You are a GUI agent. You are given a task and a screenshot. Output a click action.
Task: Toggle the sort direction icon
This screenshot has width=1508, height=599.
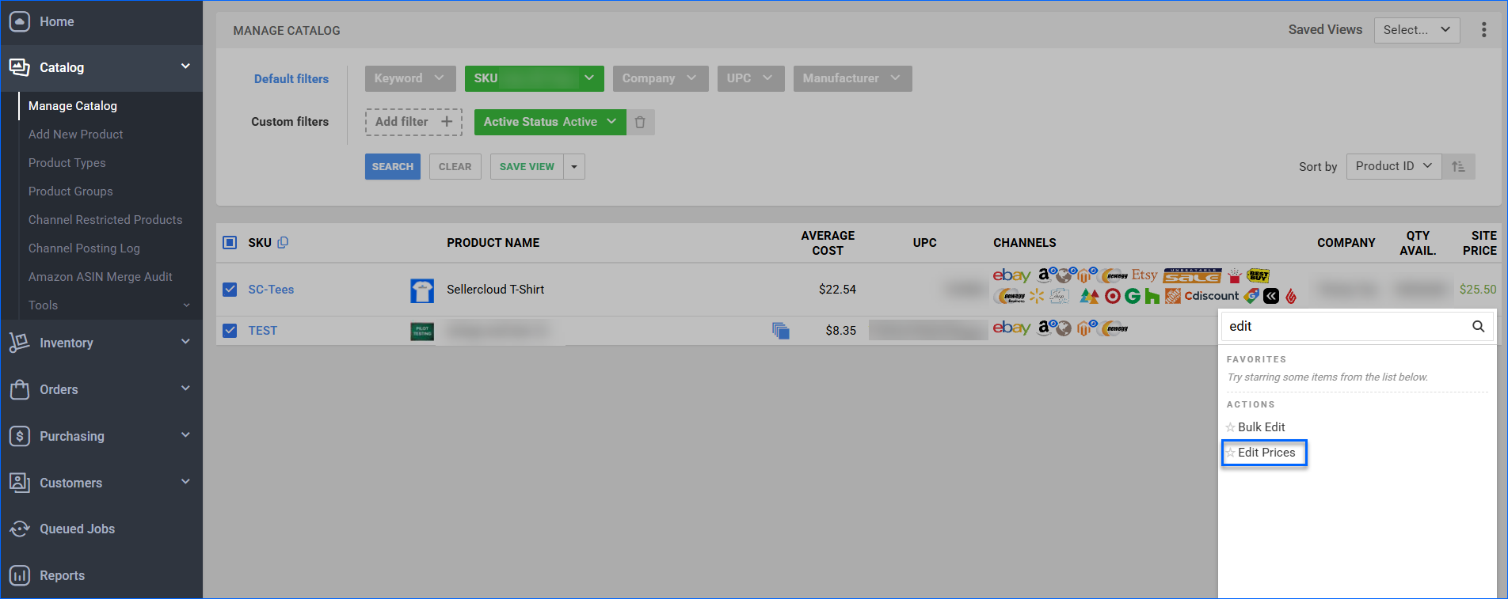[x=1458, y=167]
